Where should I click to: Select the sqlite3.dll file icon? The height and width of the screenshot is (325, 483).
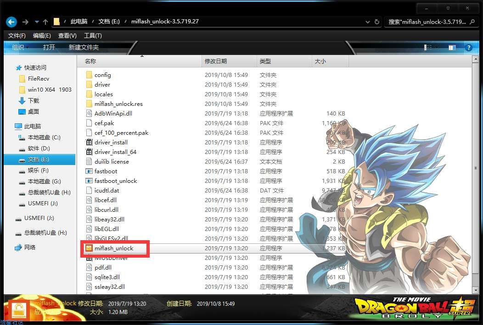coord(89,277)
